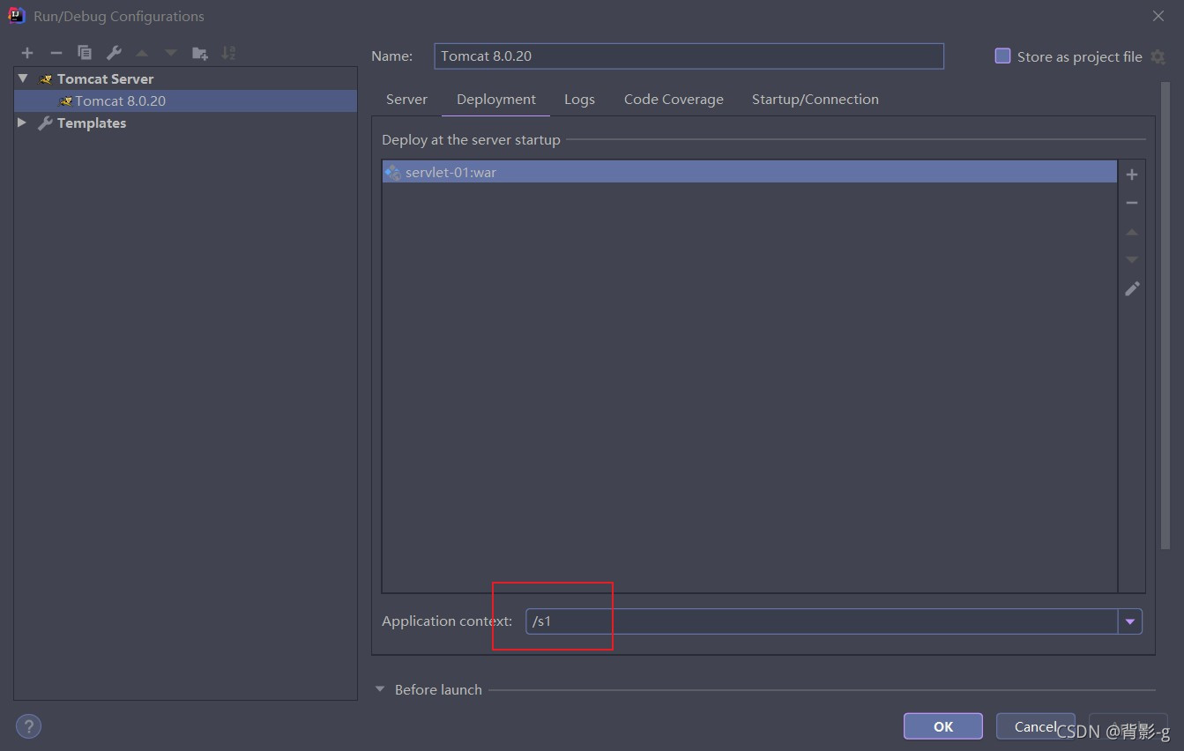Confirm with the OK button

tap(943, 726)
